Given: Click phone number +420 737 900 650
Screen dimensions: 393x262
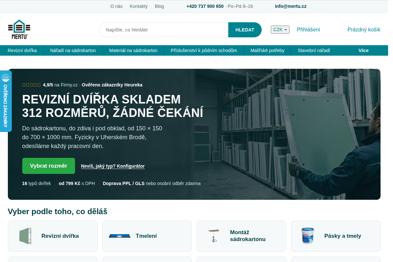Looking at the screenshot, I should (x=205, y=6).
